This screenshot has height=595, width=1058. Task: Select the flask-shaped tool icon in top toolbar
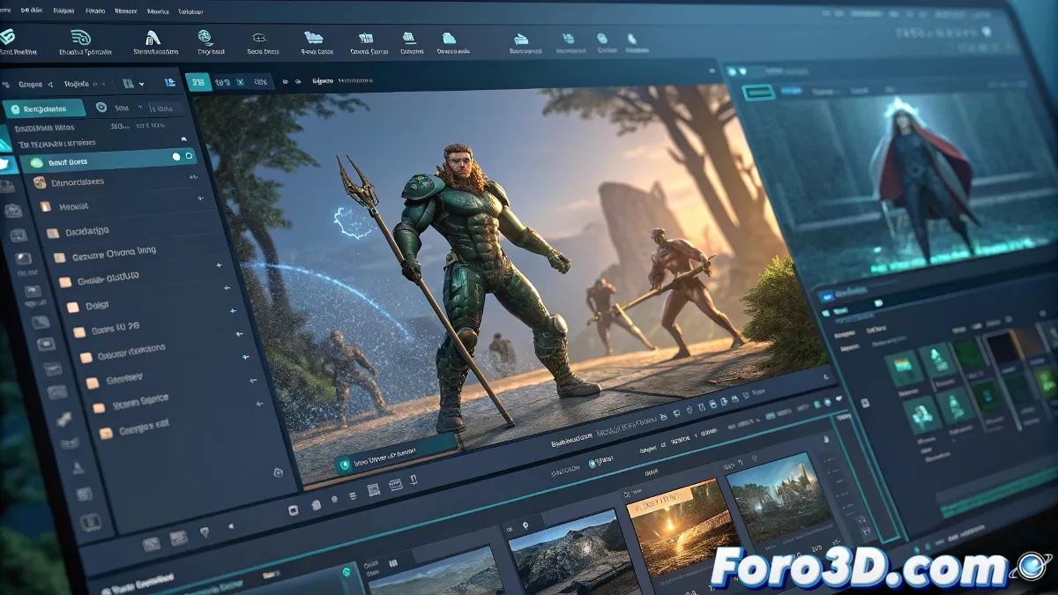[x=152, y=37]
